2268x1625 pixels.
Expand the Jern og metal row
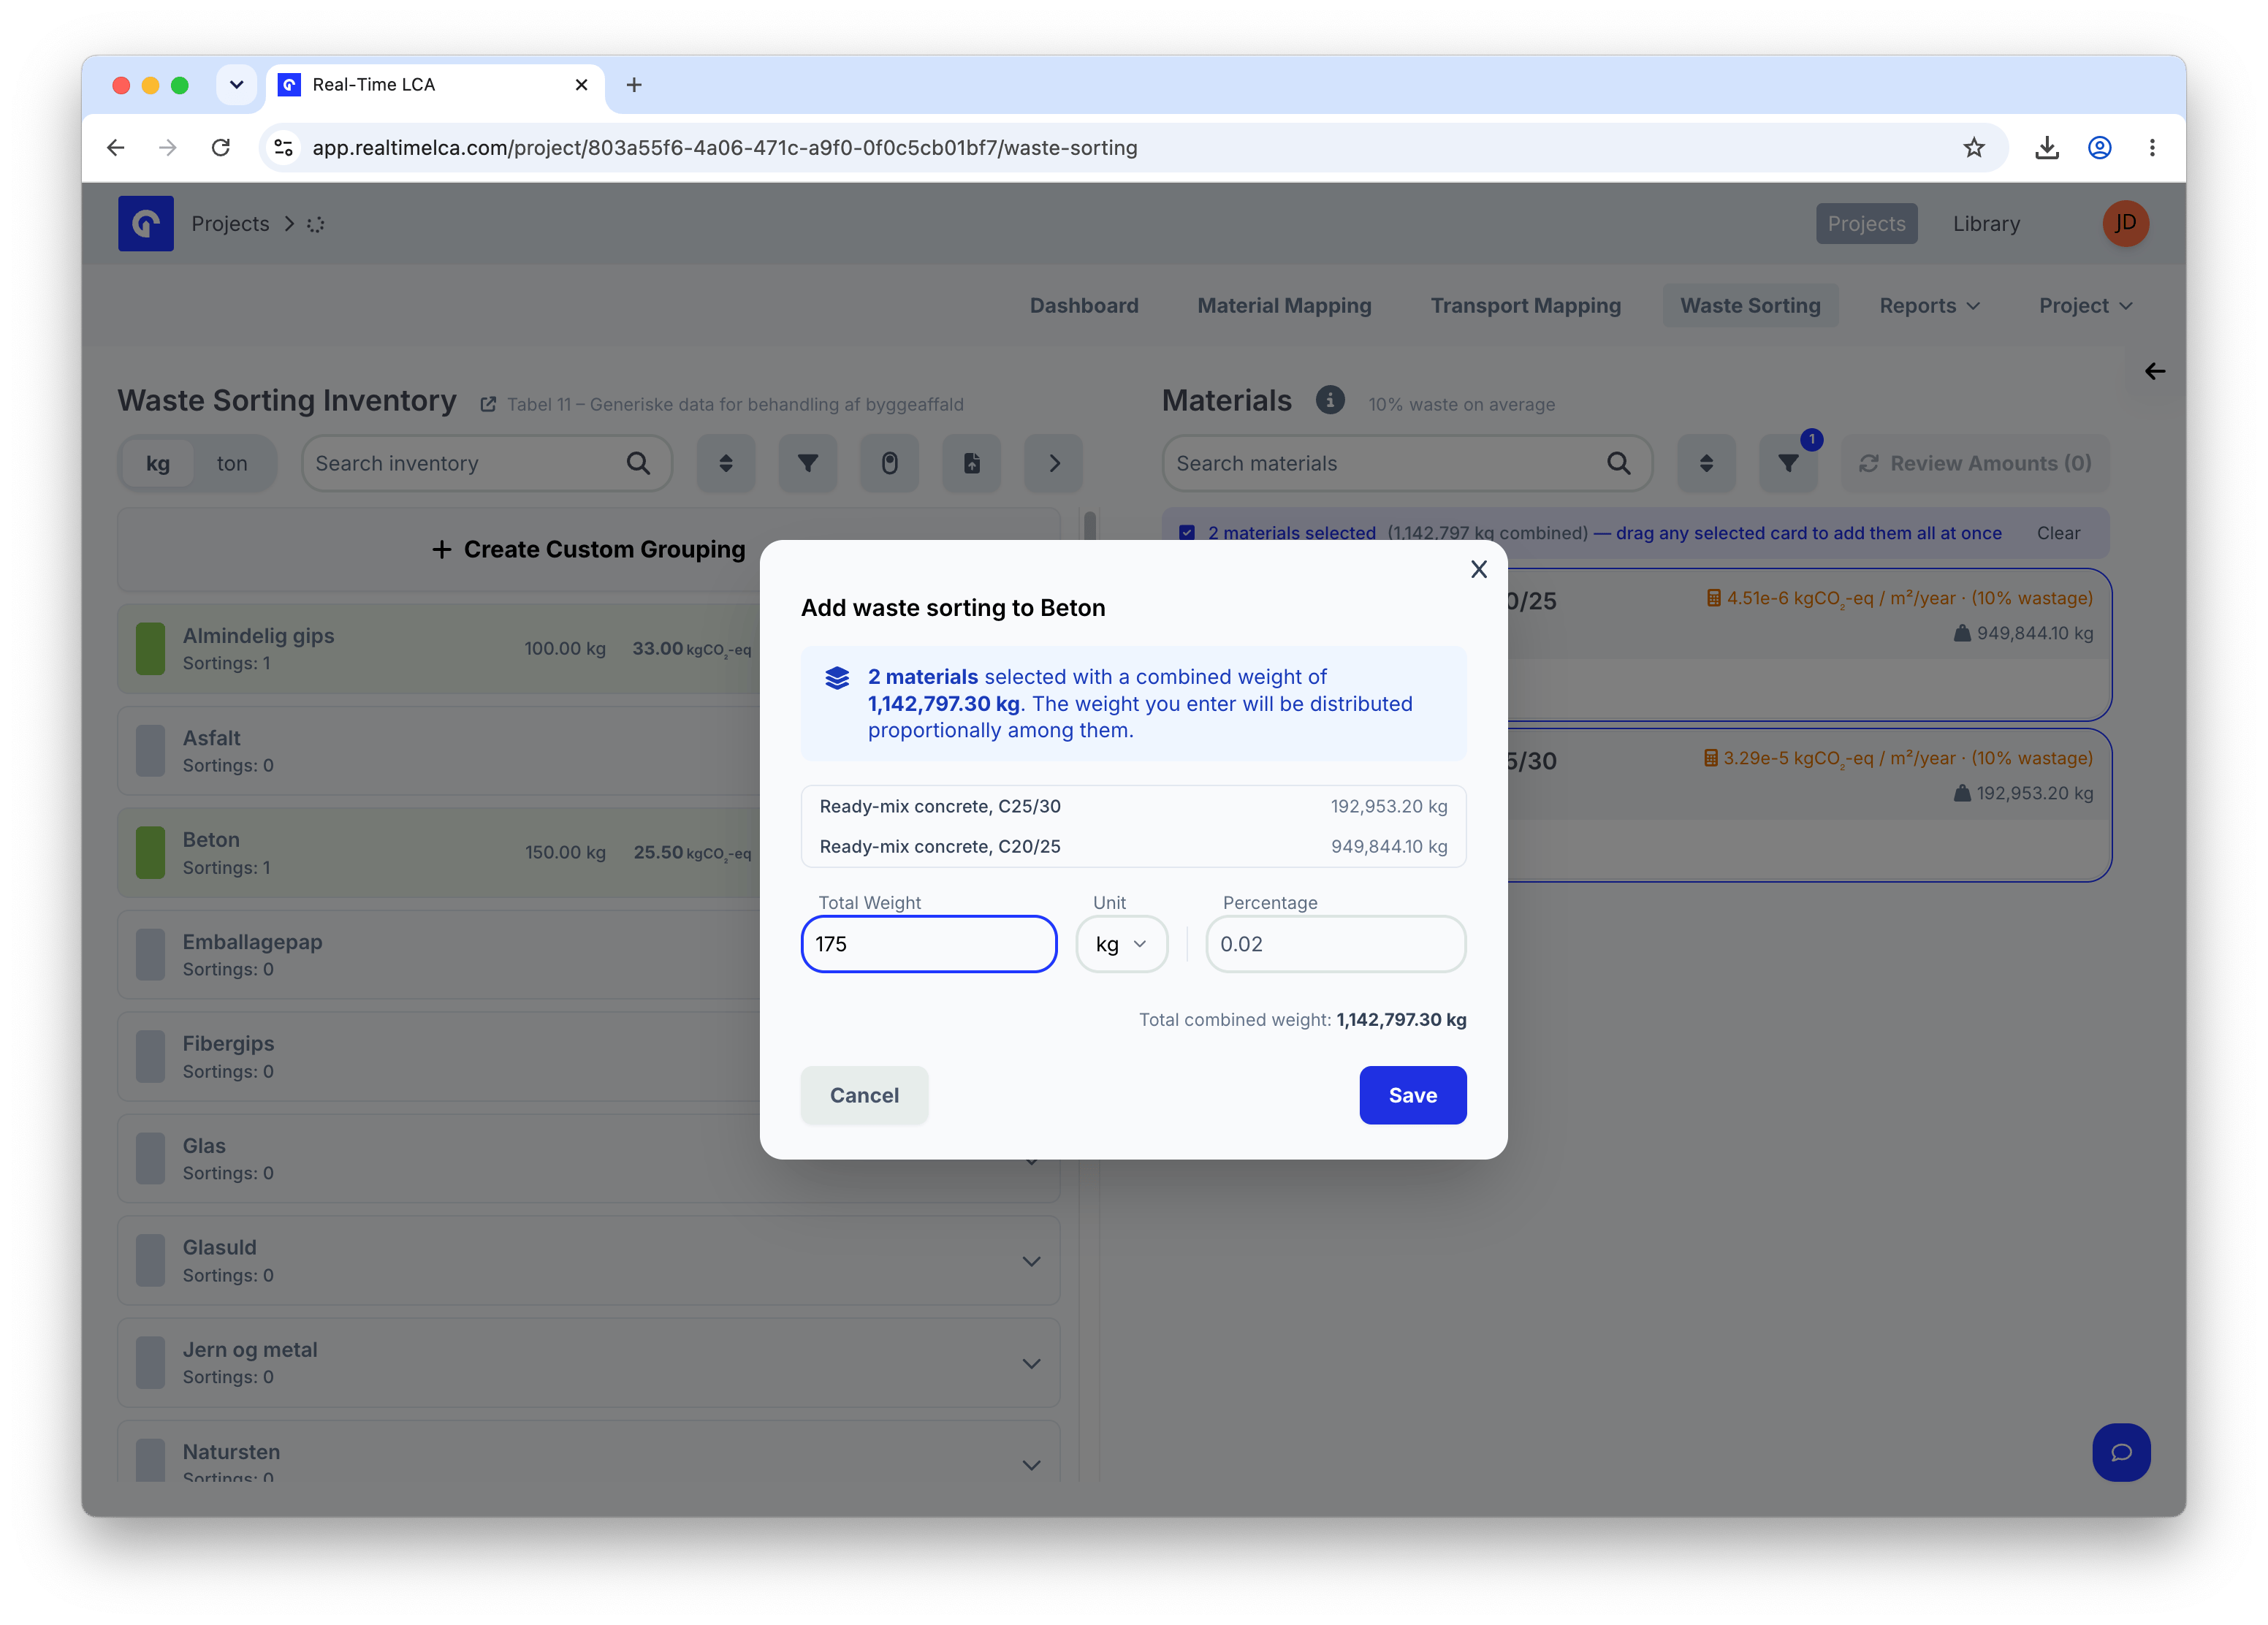coord(1031,1363)
